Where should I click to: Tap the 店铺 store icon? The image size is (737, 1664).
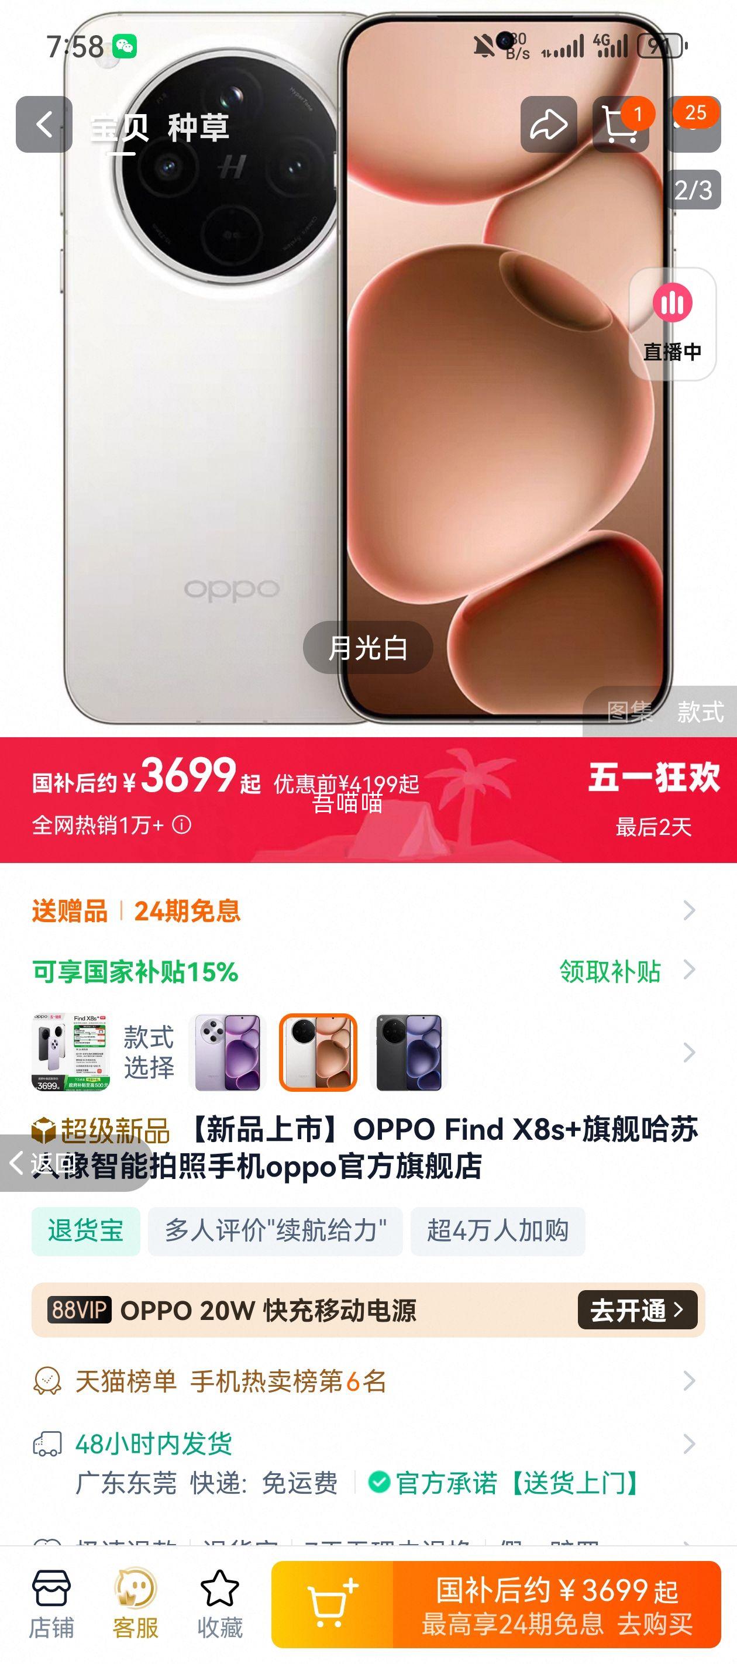tap(51, 1604)
